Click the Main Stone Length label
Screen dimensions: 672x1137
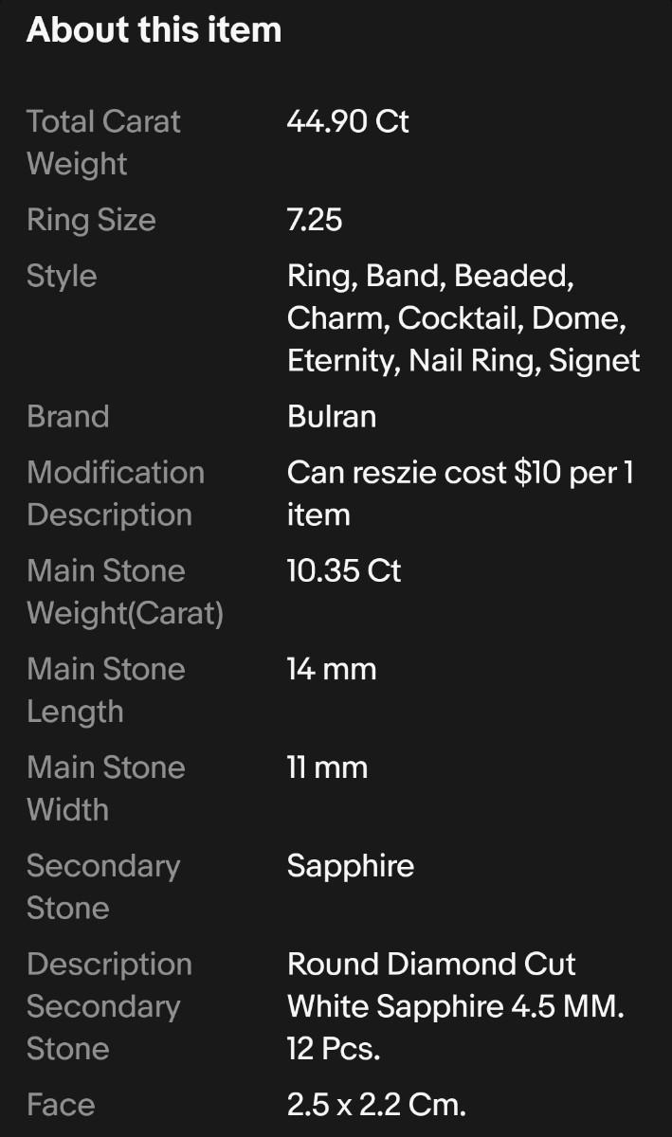(106, 690)
